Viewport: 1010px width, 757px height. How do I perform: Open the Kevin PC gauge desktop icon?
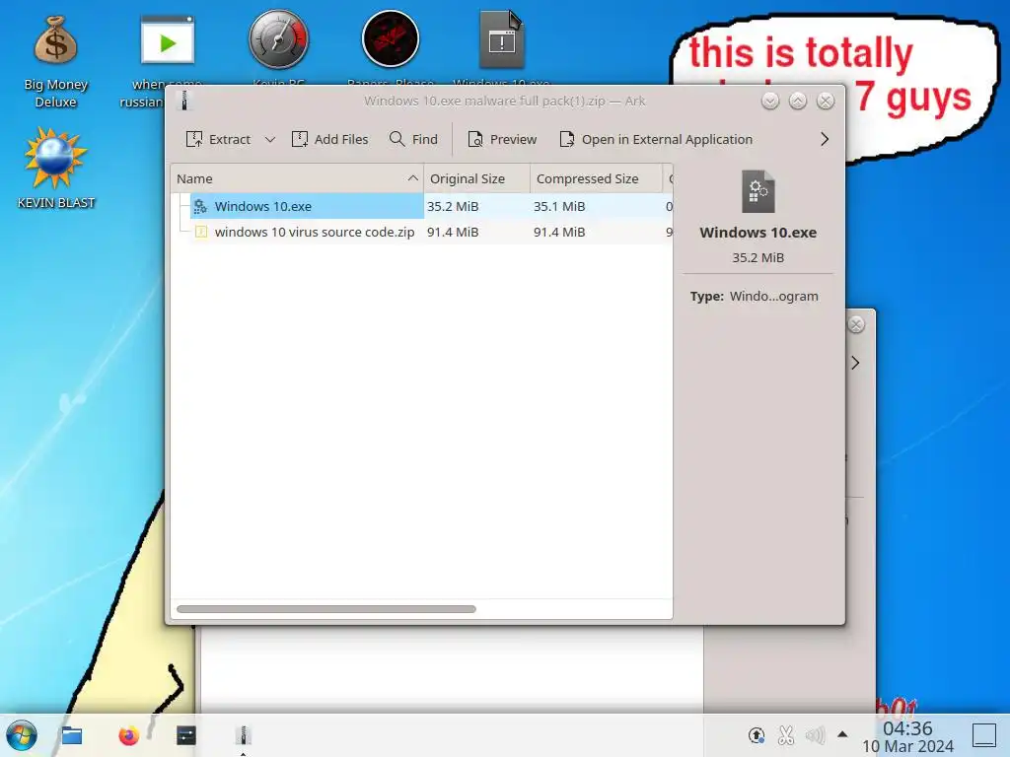pyautogui.click(x=278, y=39)
